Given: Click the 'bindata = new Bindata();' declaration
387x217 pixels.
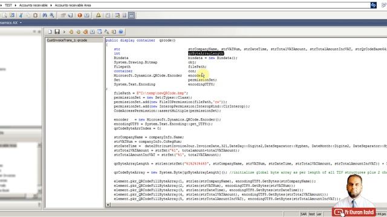Looking at the screenshot, I should (213, 58).
